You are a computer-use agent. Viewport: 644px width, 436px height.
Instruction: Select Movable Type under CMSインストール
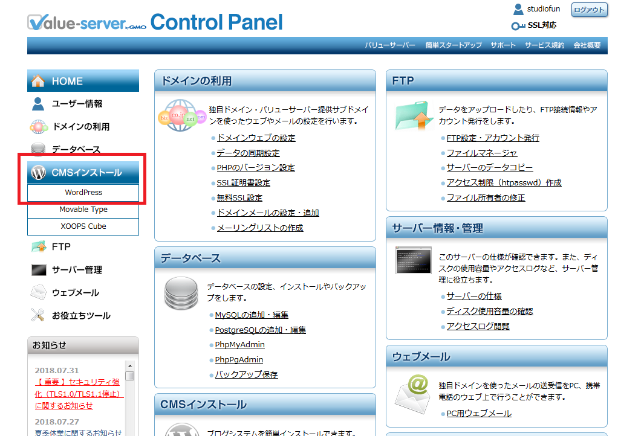pos(83,209)
